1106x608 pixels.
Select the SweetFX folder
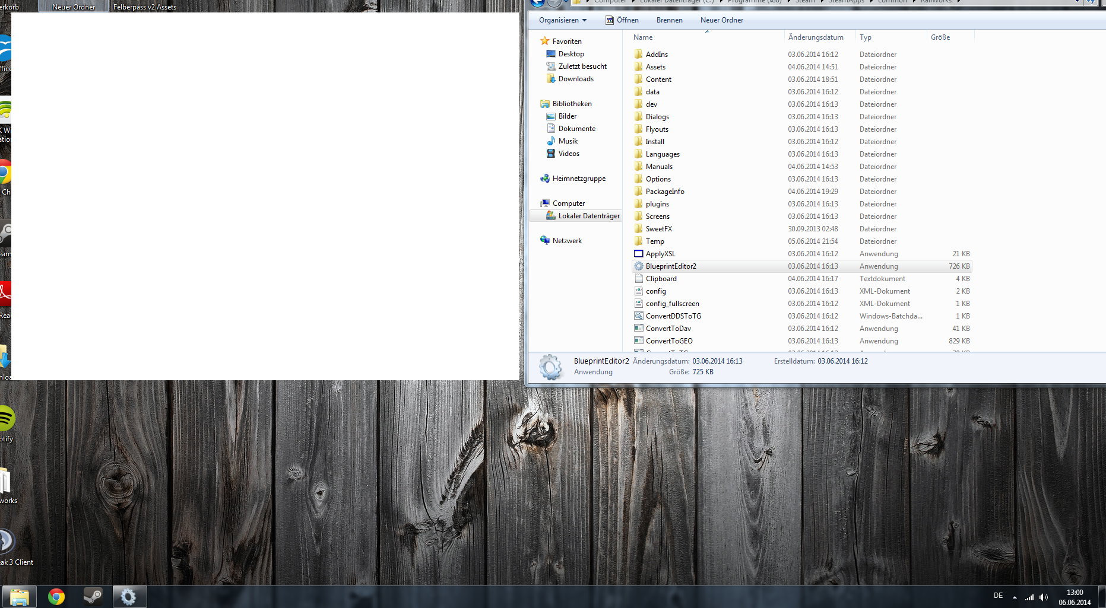658,229
